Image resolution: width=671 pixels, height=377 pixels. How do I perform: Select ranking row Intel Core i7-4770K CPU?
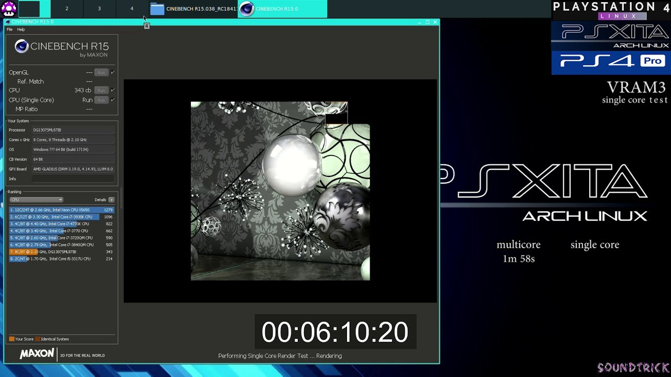point(61,224)
